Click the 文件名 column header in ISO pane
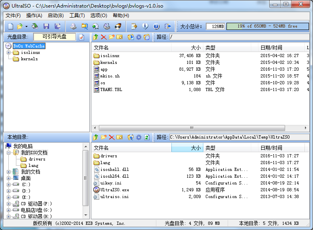The image size is (313, 230). (x=132, y=48)
